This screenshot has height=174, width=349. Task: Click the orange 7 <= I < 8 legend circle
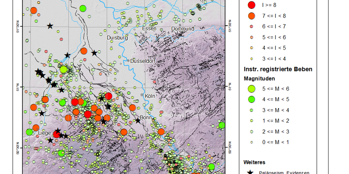point(251,16)
